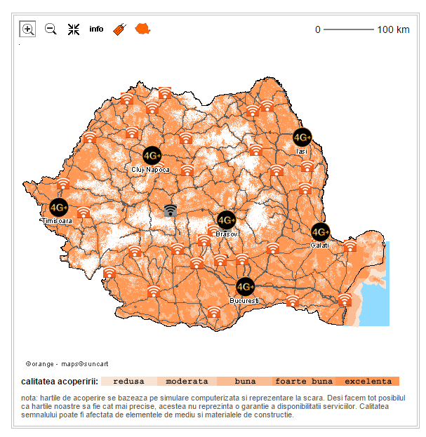Click the 4G+ marker at Cluj-Napoca
Viewport: 426px width, 437px height.
pyautogui.click(x=152, y=155)
